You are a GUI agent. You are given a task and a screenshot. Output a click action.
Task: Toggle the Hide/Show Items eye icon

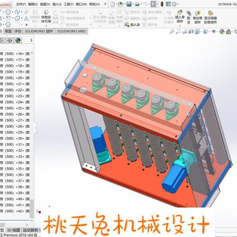coord(214,32)
